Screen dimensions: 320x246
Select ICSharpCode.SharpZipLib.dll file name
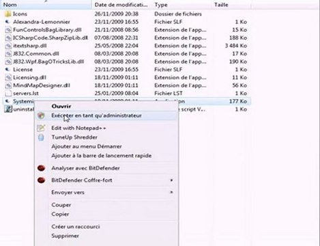50,38
